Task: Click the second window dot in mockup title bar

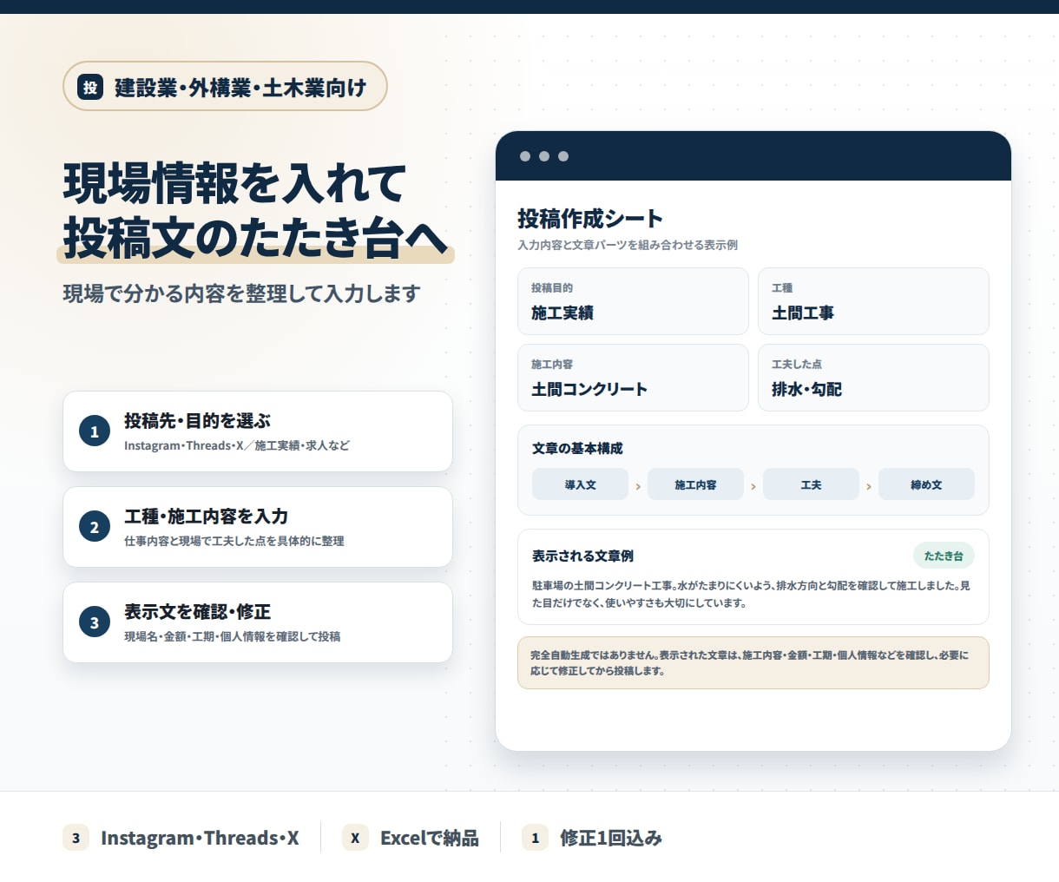Action: [544, 156]
